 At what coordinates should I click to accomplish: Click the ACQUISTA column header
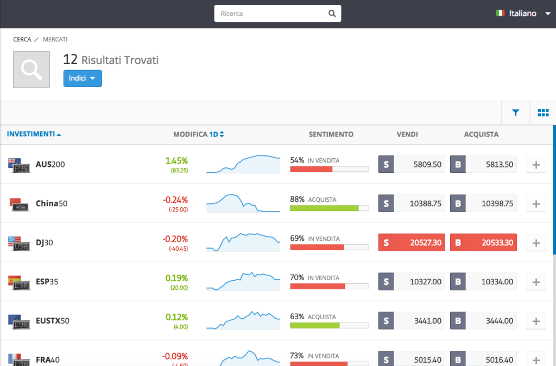tap(481, 134)
